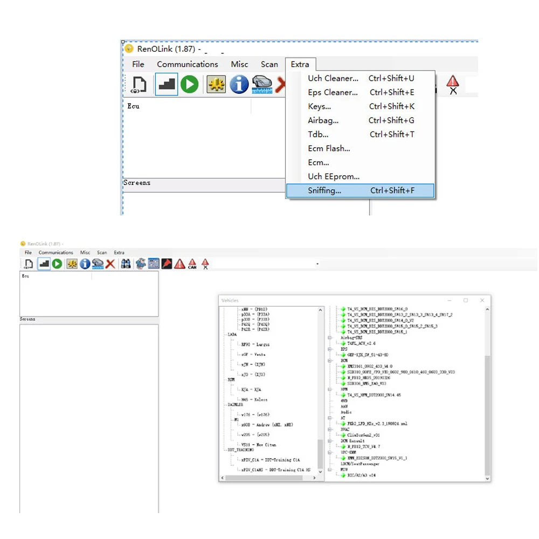The image size is (539, 539).
Task: Click the blue panel window toolbar icon
Action: click(x=154, y=264)
